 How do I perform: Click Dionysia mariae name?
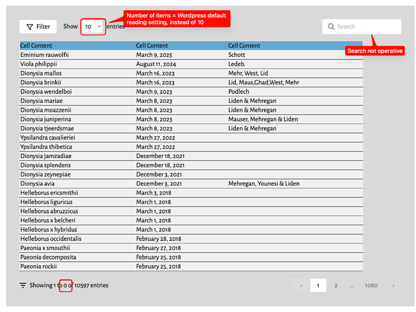click(41, 100)
